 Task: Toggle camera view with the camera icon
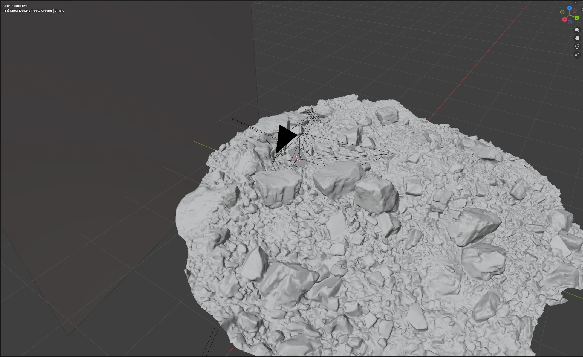(577, 47)
